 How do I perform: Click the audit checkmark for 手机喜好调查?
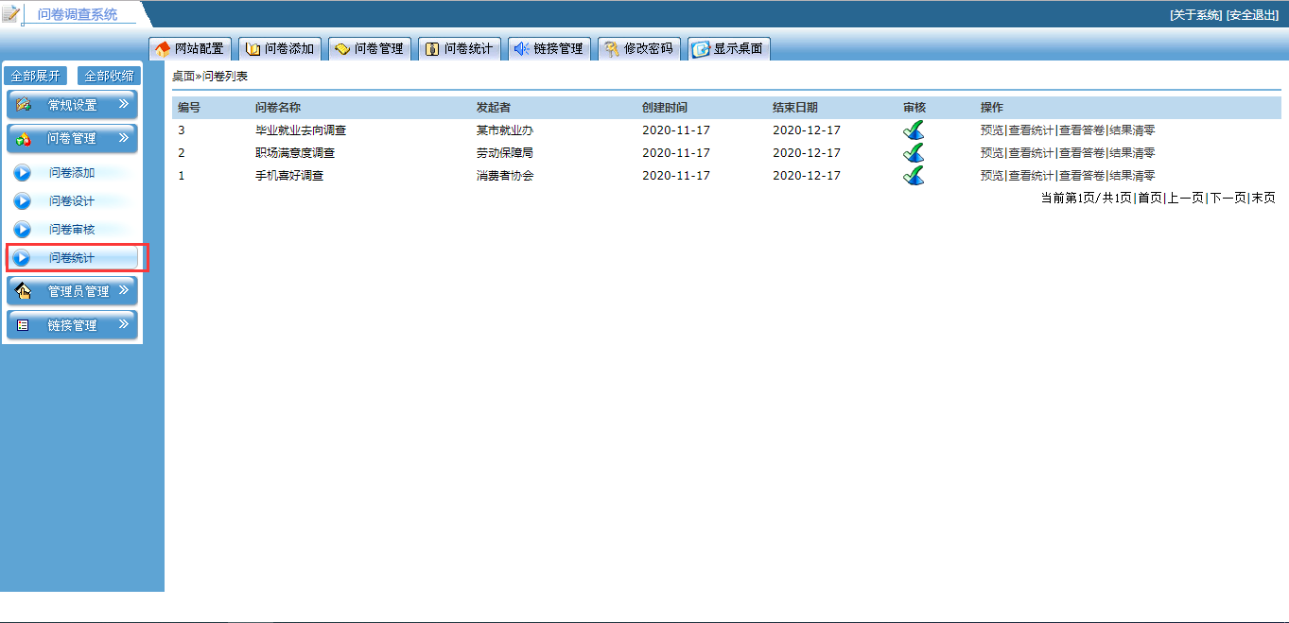tap(914, 176)
